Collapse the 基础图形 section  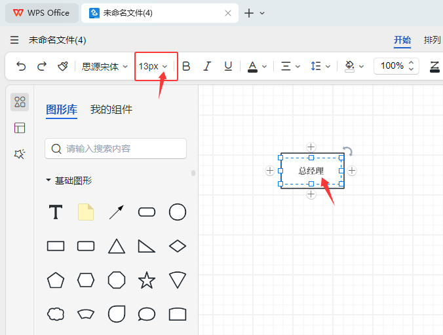[x=48, y=180]
